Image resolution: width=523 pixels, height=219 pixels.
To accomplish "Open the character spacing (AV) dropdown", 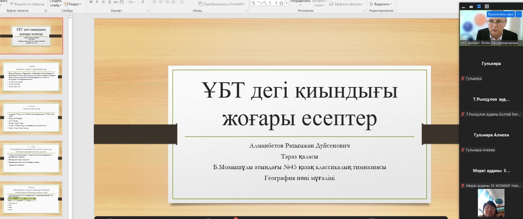I will click(x=123, y=2).
